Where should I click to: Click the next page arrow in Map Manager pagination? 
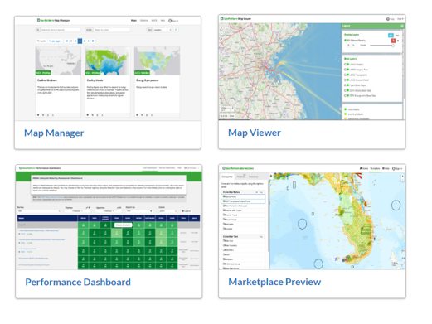tap(93, 41)
